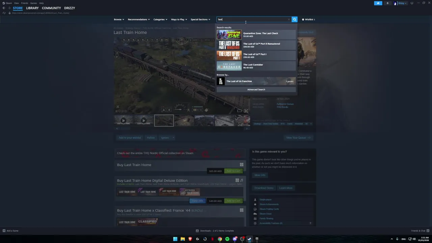Reload the page using the refresh icon

tap(4, 13)
